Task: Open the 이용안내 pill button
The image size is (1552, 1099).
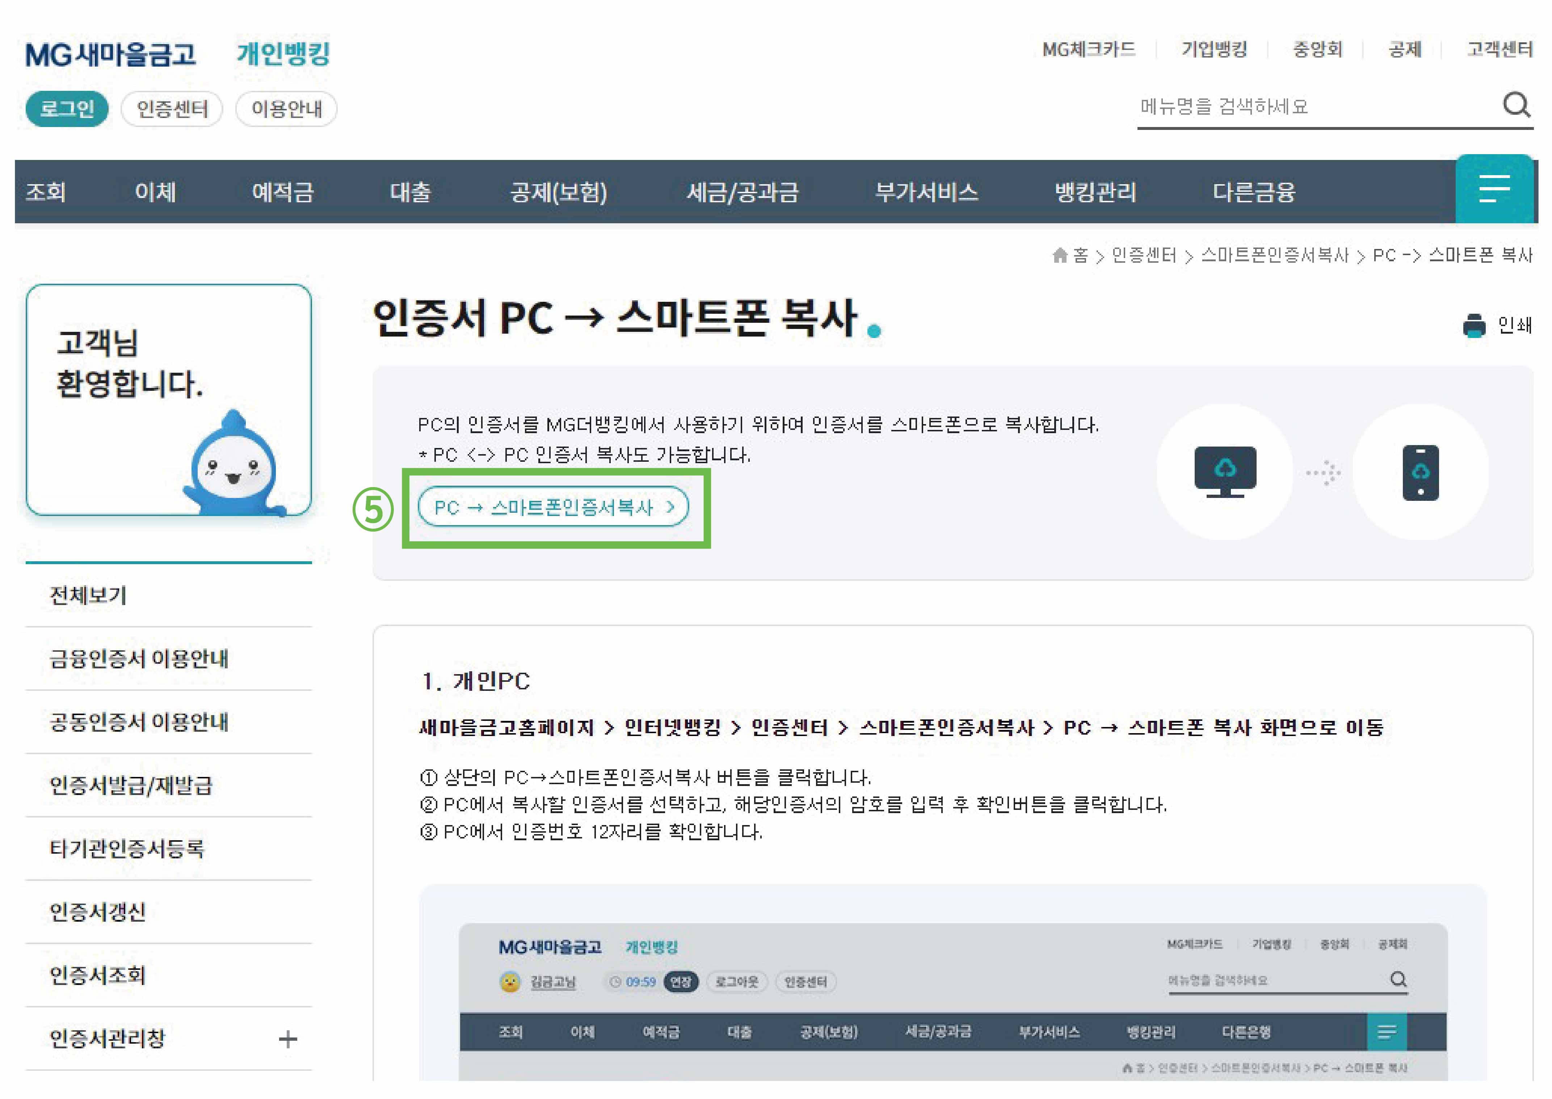Action: 286,109
